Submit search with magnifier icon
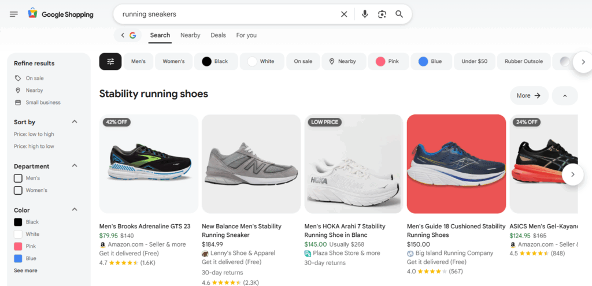This screenshot has height=286, width=592. click(399, 14)
